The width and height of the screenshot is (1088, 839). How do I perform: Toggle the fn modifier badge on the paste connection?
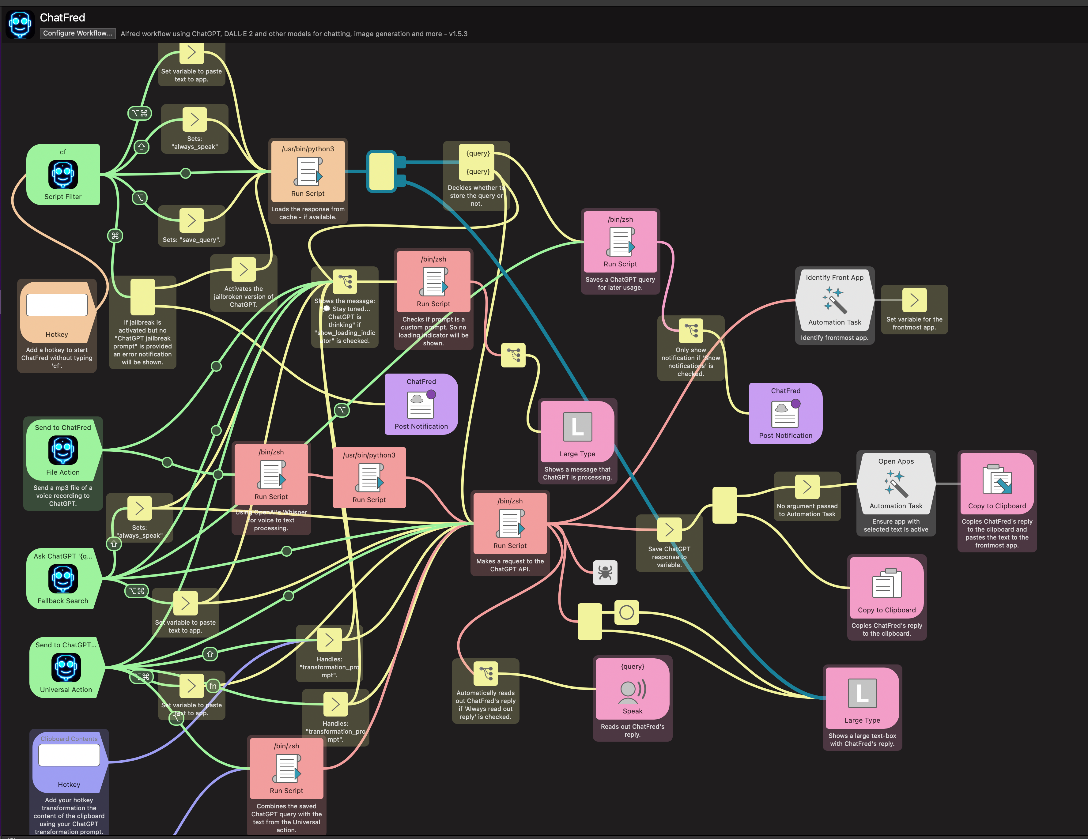tap(213, 686)
